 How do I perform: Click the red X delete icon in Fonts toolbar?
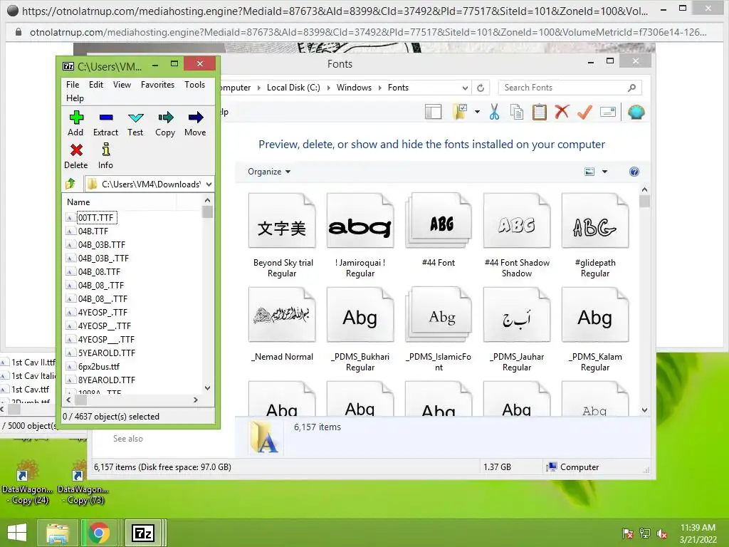pyautogui.click(x=562, y=112)
